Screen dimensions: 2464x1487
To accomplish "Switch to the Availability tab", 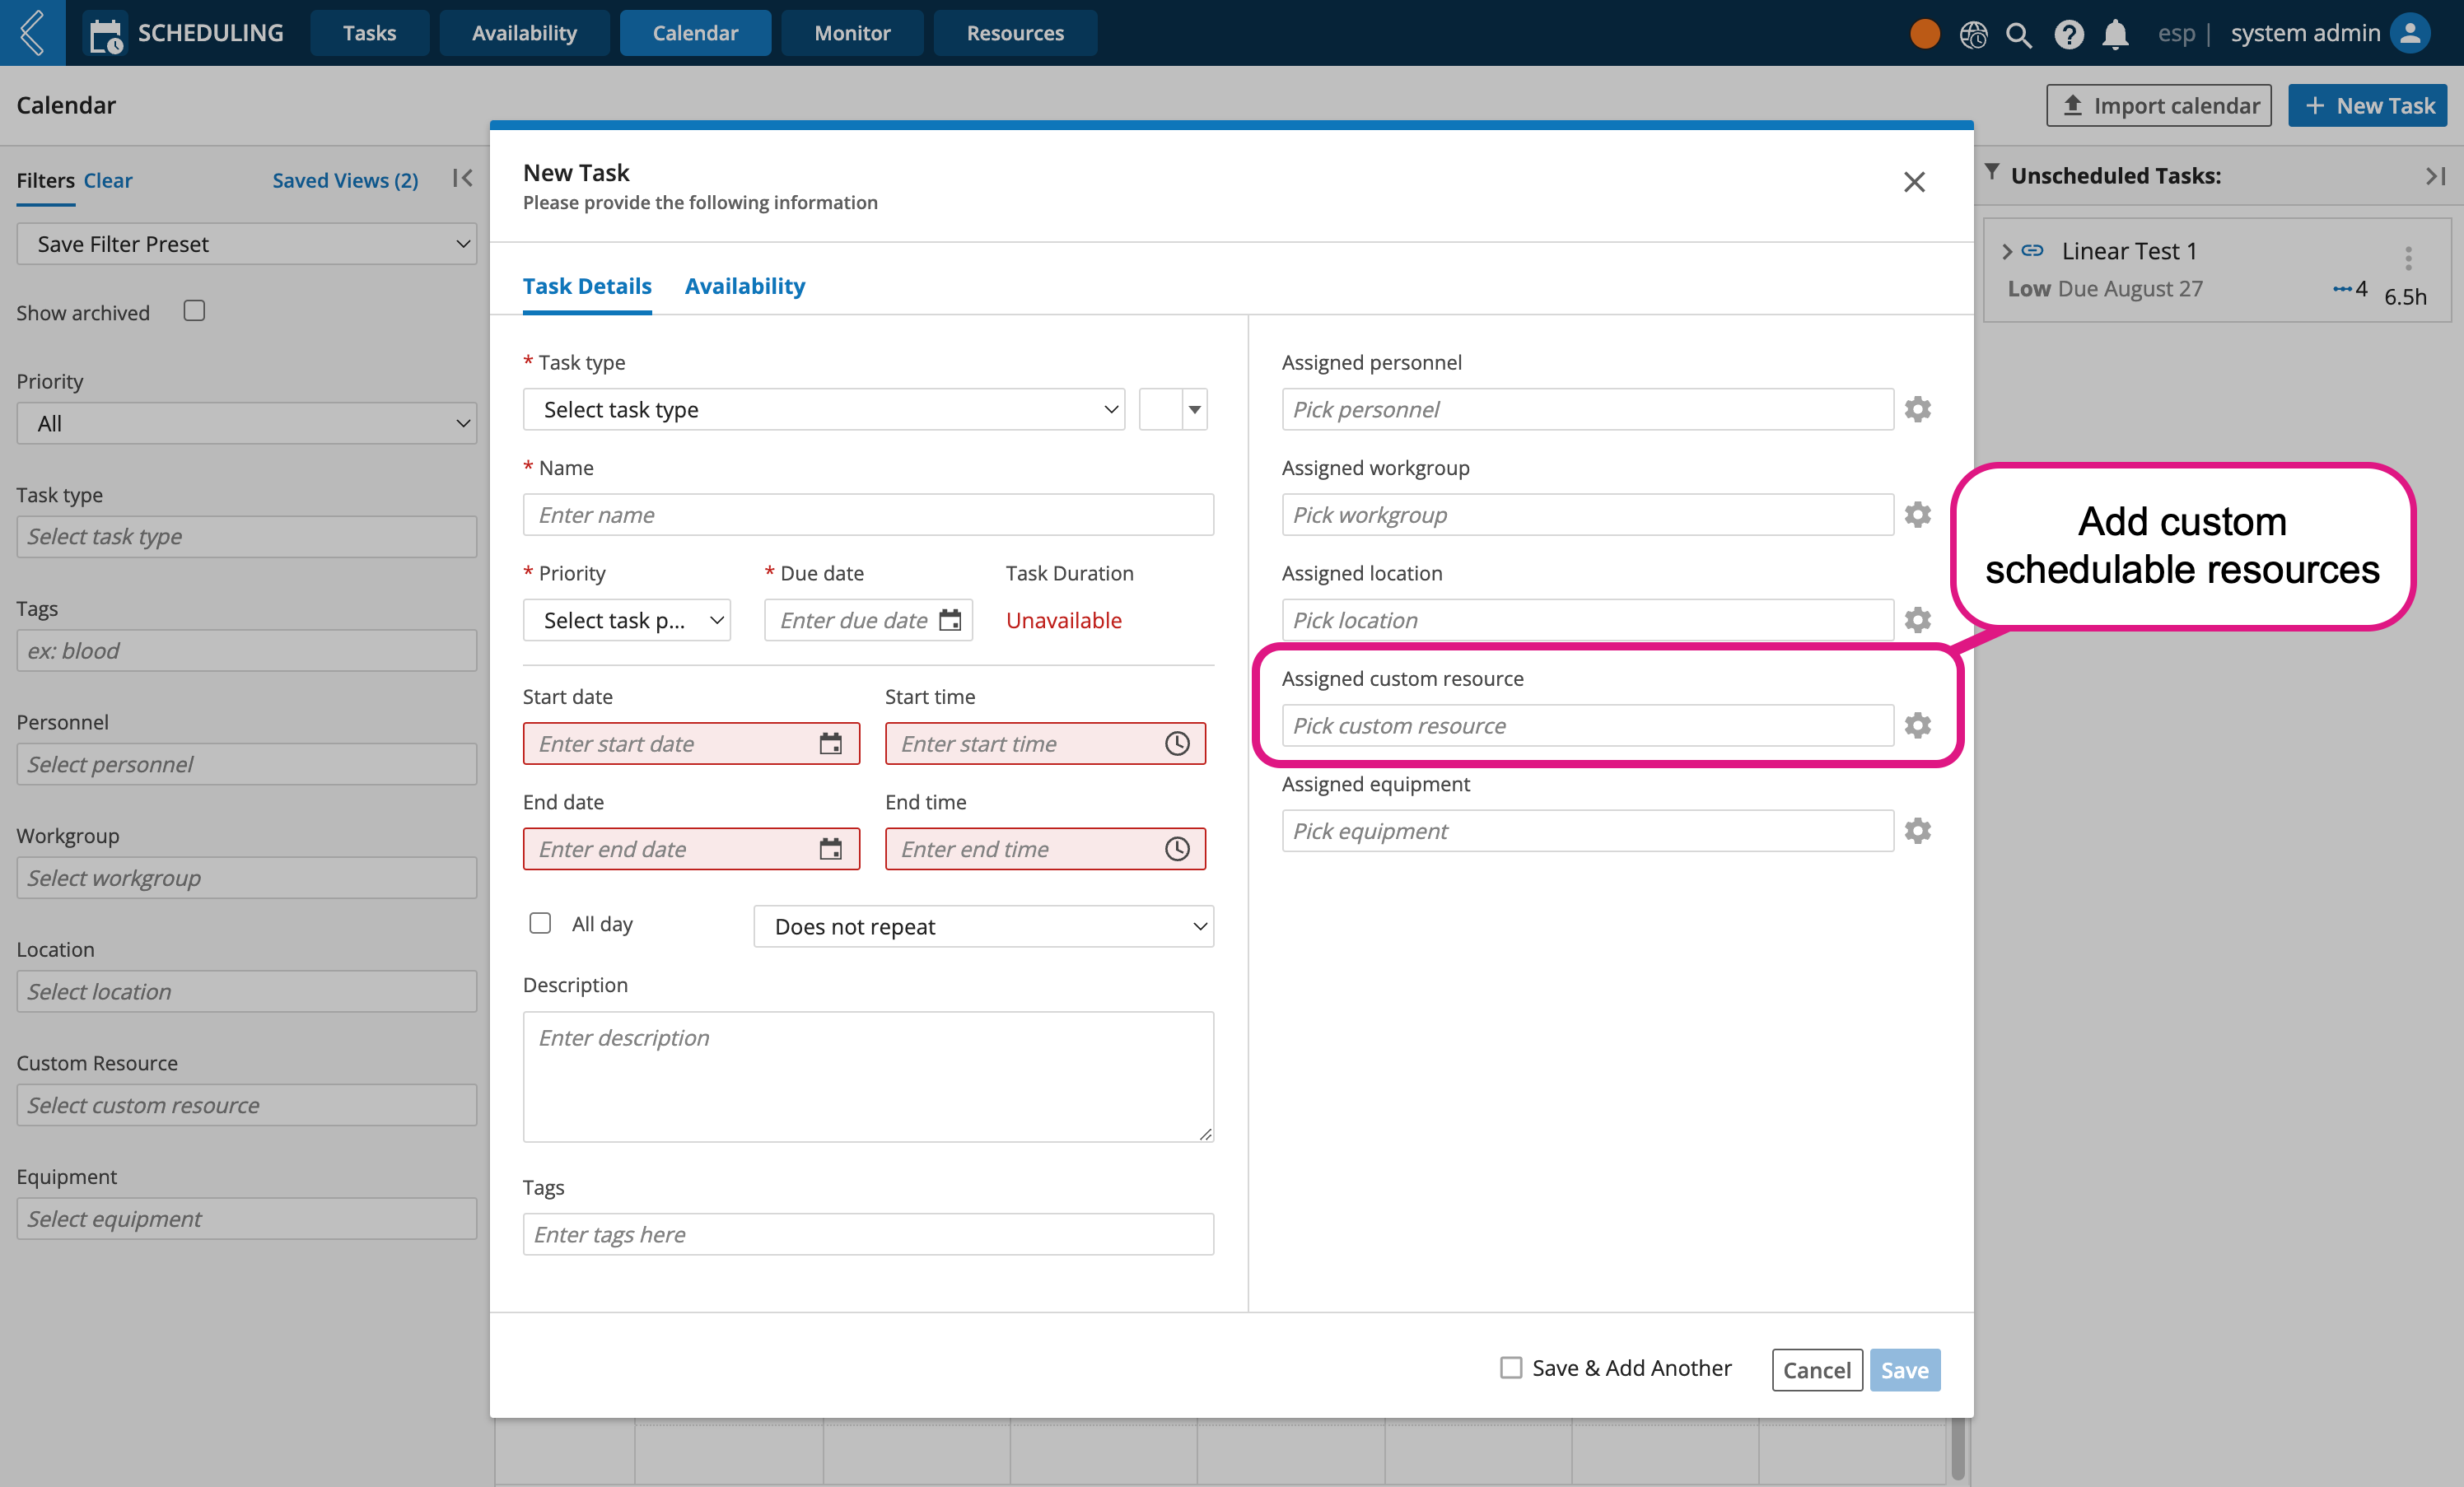I will click(x=744, y=285).
